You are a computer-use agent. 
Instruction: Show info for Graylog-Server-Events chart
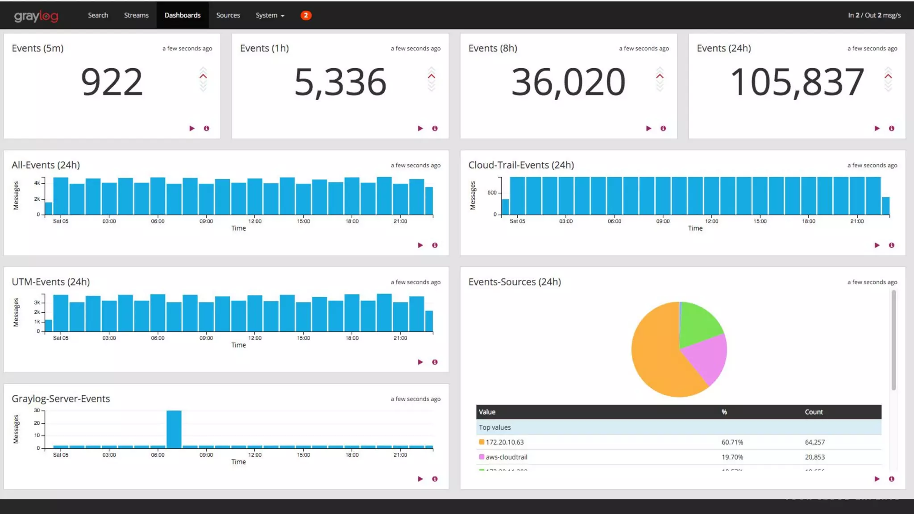click(435, 479)
